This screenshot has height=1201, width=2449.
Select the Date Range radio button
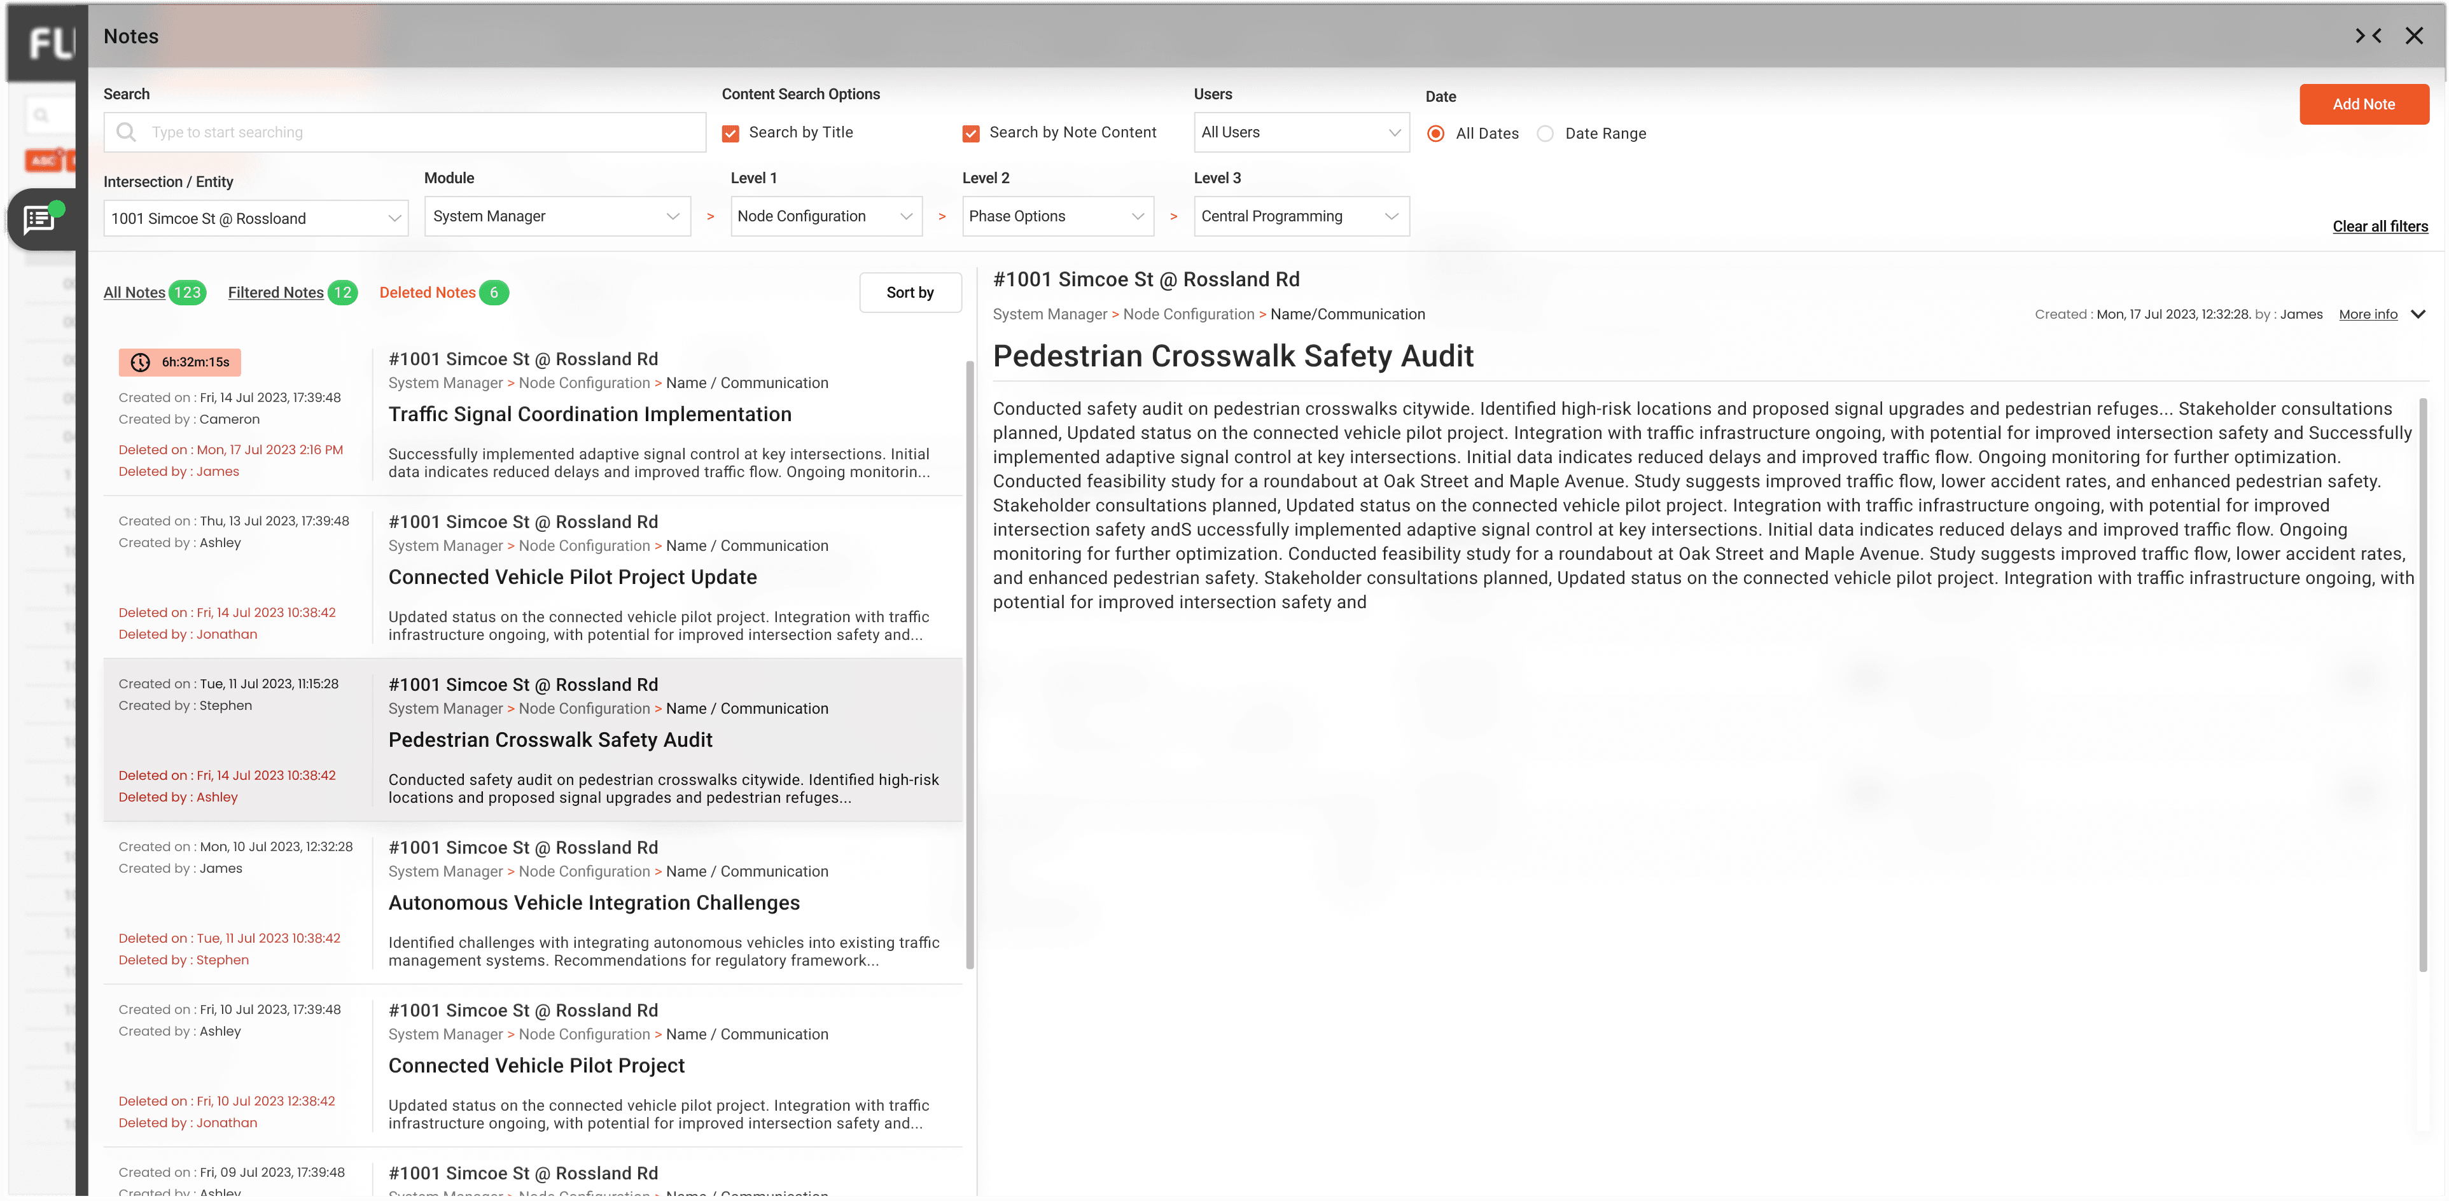pos(1546,134)
